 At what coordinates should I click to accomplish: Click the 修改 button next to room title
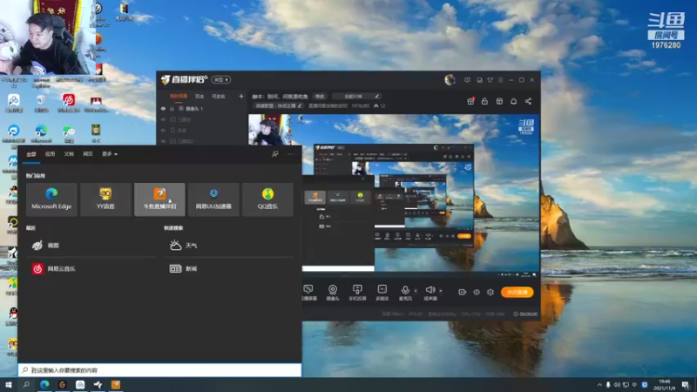[x=320, y=97]
